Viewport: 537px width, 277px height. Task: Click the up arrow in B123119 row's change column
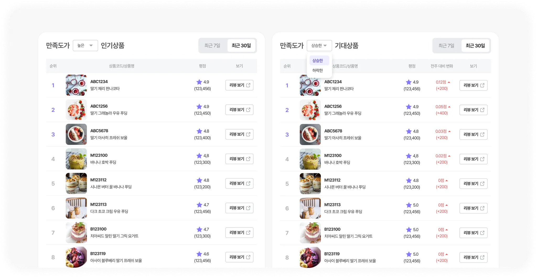tap(447, 254)
